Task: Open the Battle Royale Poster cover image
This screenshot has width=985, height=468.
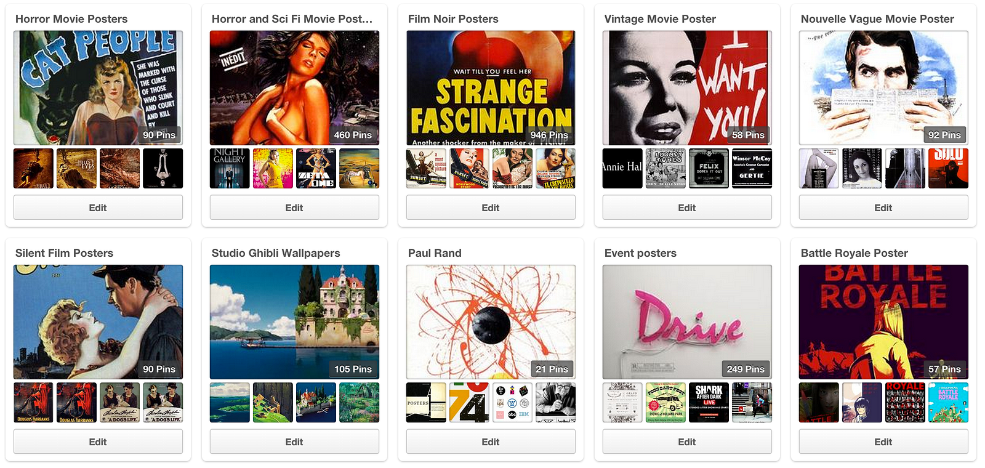Action: pyautogui.click(x=883, y=322)
